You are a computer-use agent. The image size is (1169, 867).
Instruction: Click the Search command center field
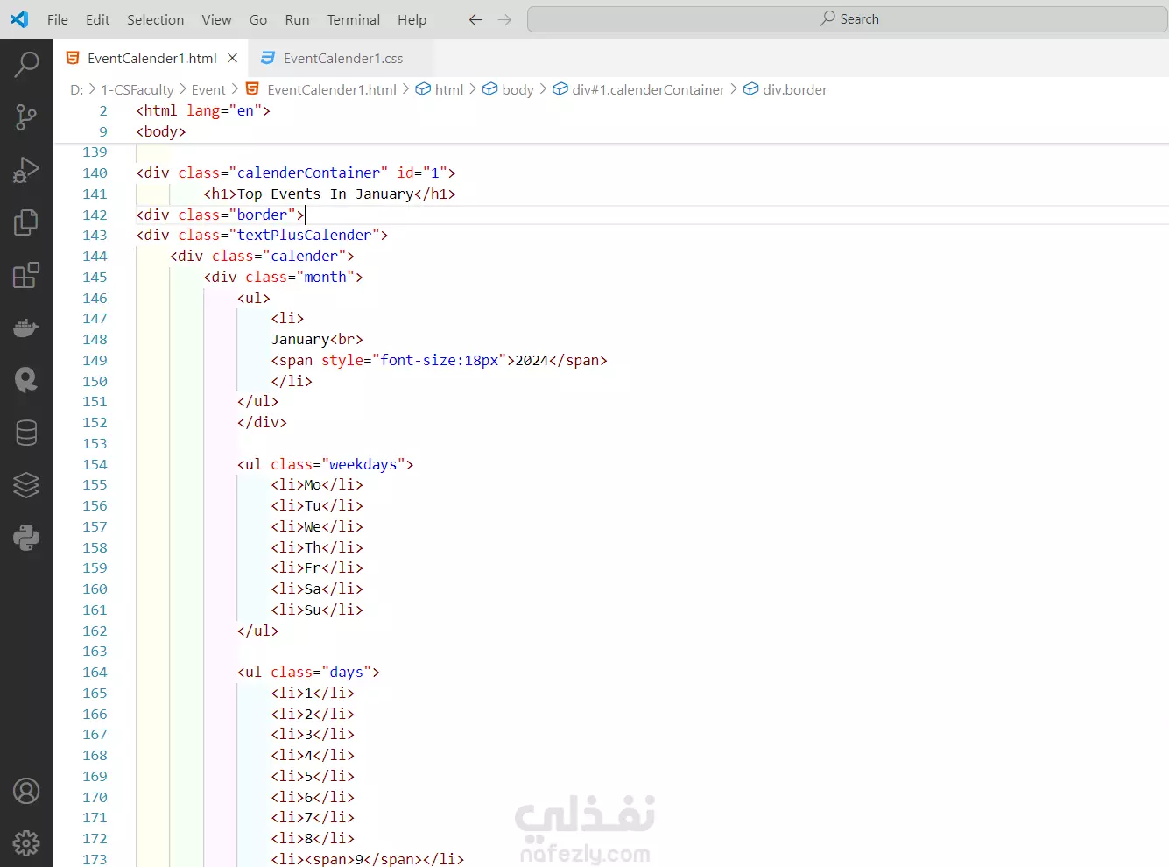[848, 19]
